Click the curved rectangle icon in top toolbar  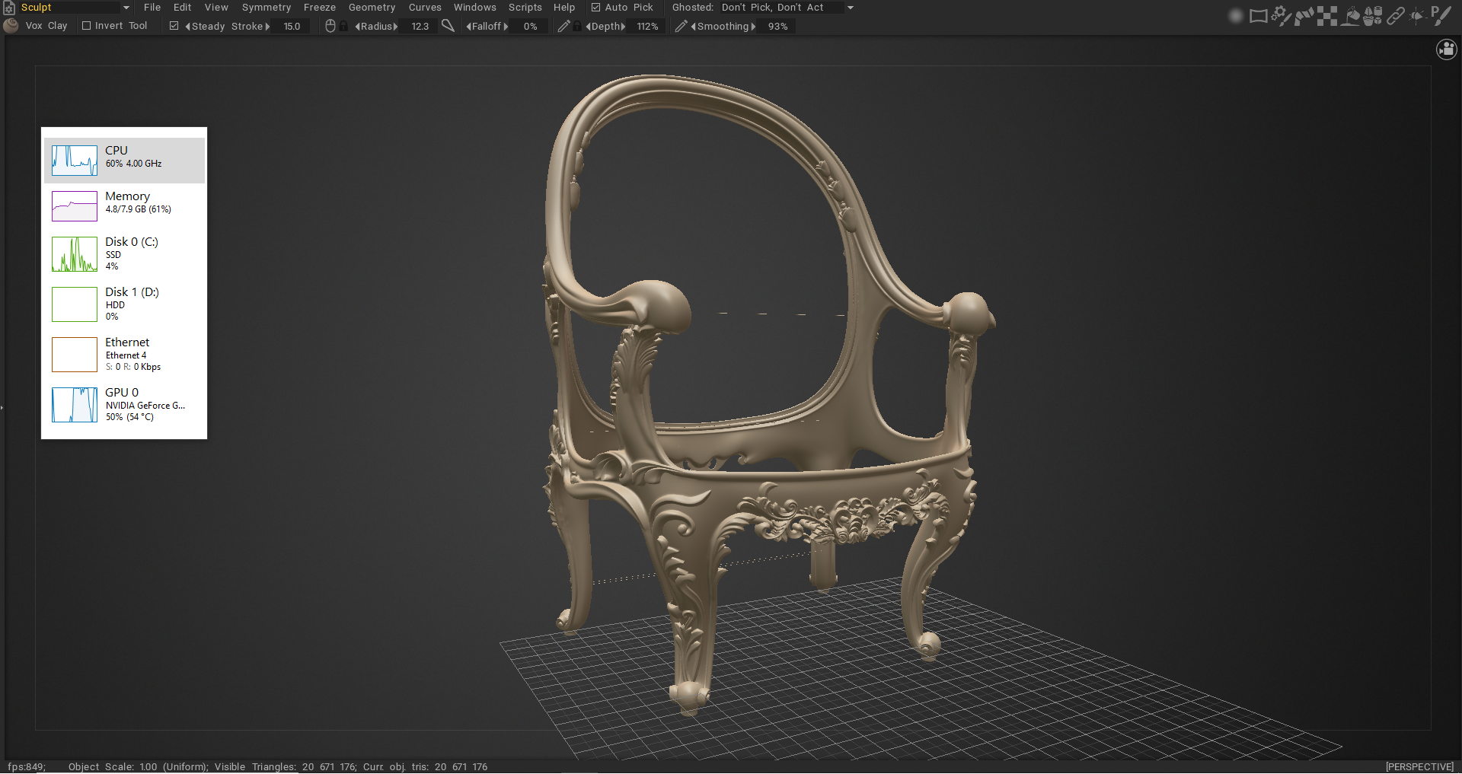pos(1259,15)
